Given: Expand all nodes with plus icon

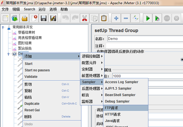Looking at the screenshot, I should coord(116,18).
